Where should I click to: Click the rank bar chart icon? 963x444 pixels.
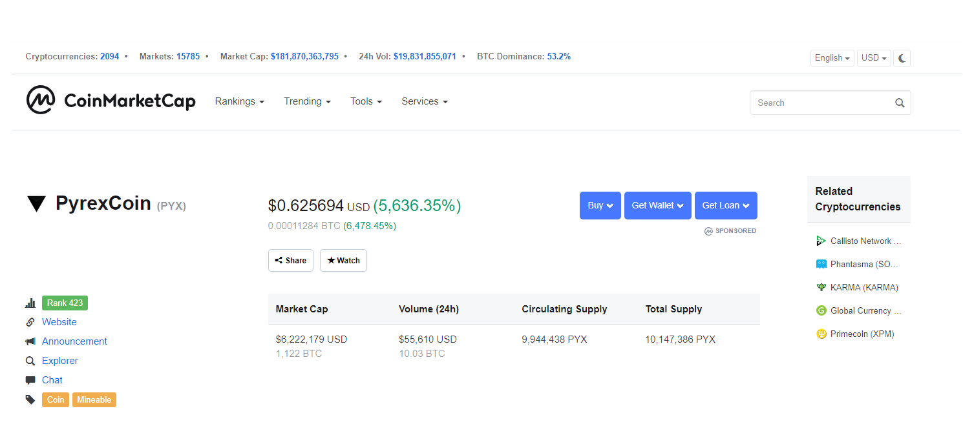tap(30, 303)
